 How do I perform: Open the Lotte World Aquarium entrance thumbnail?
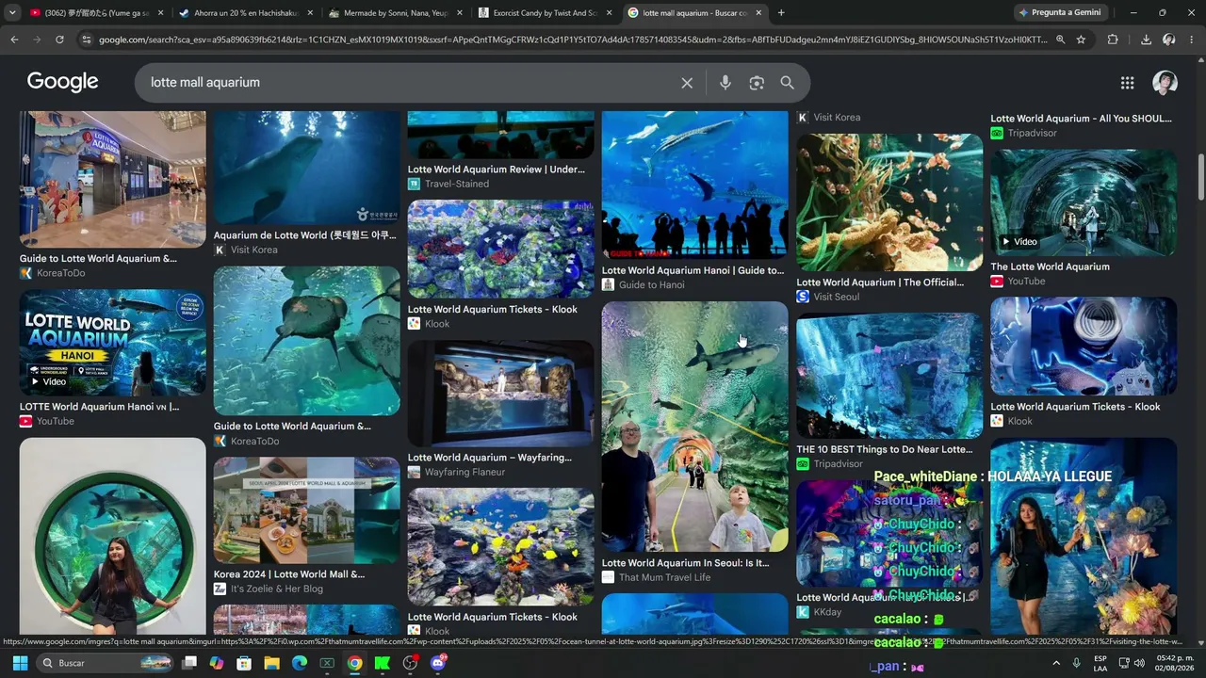point(112,179)
